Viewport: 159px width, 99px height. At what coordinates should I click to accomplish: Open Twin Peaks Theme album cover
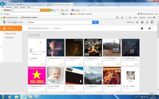(x=112, y=48)
